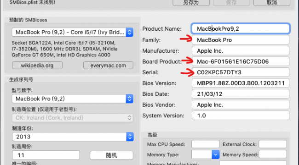Click the System Version field 1.0
Viewport: 299px width, 165px height.
tap(241, 115)
